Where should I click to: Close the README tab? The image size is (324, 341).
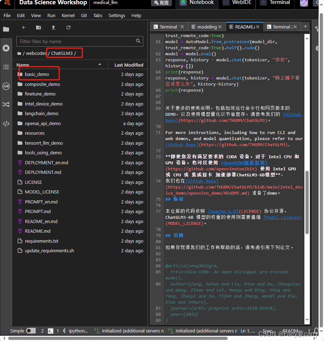tap(258, 27)
